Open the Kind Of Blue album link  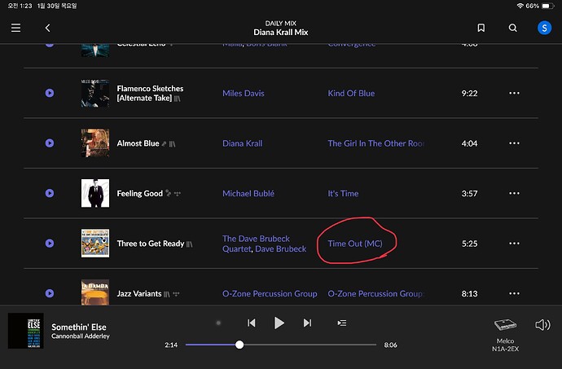tap(351, 93)
